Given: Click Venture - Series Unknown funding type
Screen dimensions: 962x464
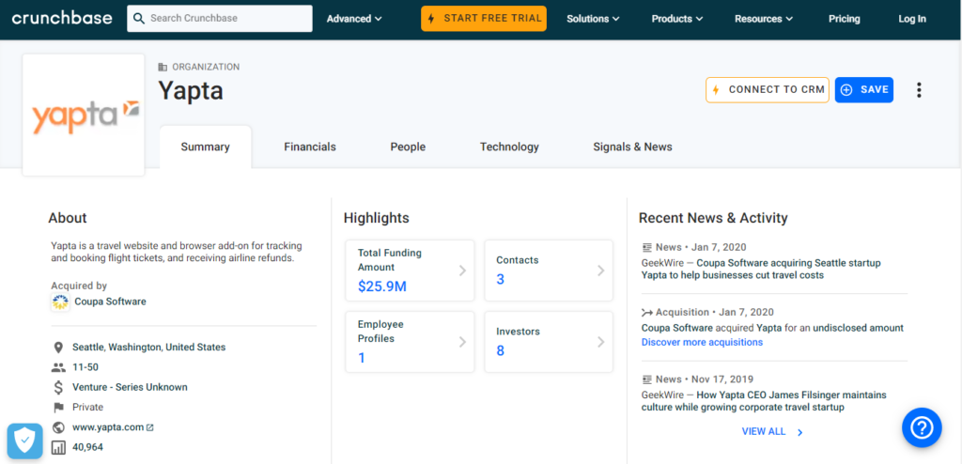Looking at the screenshot, I should [x=130, y=387].
